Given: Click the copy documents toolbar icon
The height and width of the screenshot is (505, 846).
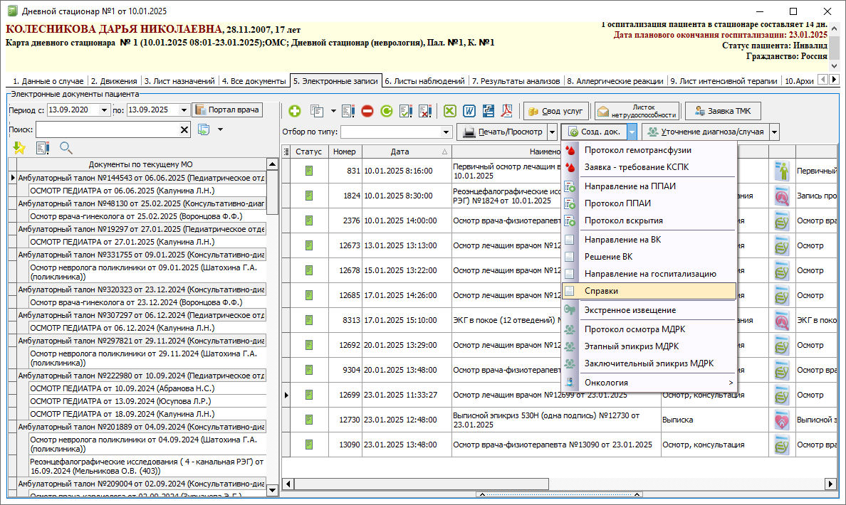Looking at the screenshot, I should point(317,111).
